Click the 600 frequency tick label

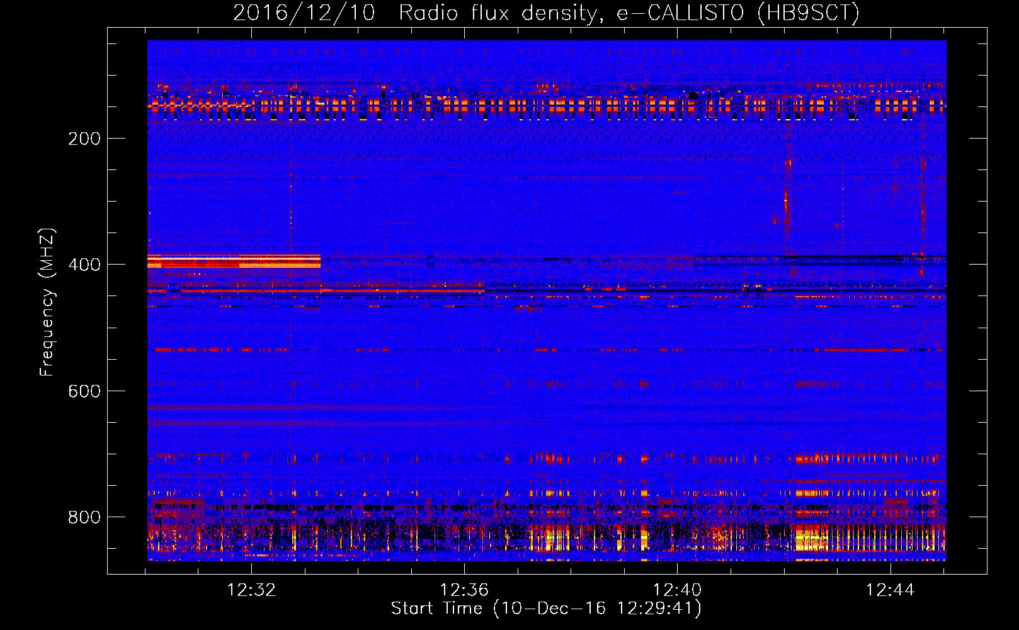pyautogui.click(x=84, y=391)
